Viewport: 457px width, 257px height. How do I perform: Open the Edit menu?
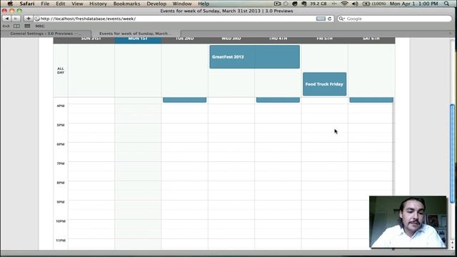pyautogui.click(x=60, y=4)
